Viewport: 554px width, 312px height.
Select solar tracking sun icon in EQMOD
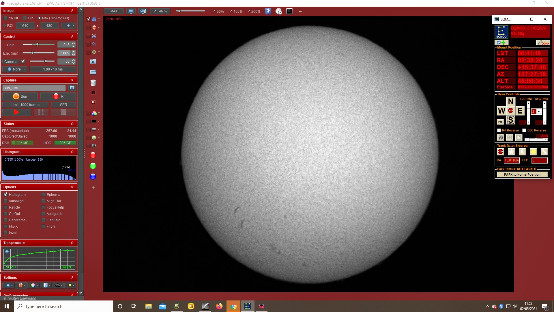pyautogui.click(x=533, y=152)
